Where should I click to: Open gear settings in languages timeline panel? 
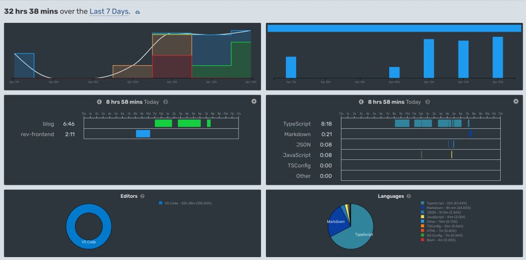(516, 101)
